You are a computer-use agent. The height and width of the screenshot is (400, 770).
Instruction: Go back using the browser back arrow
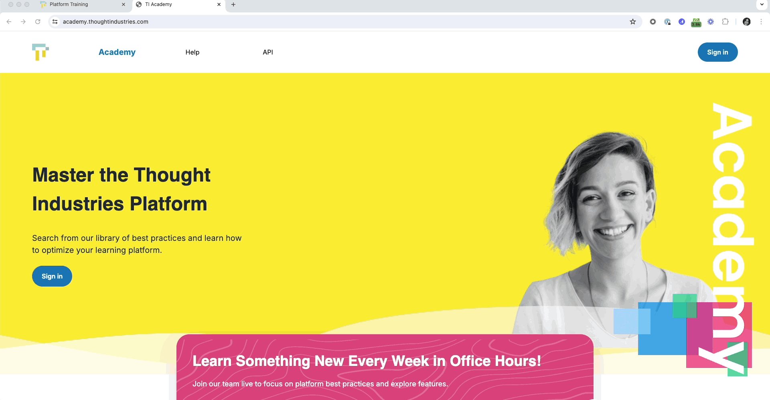(9, 22)
